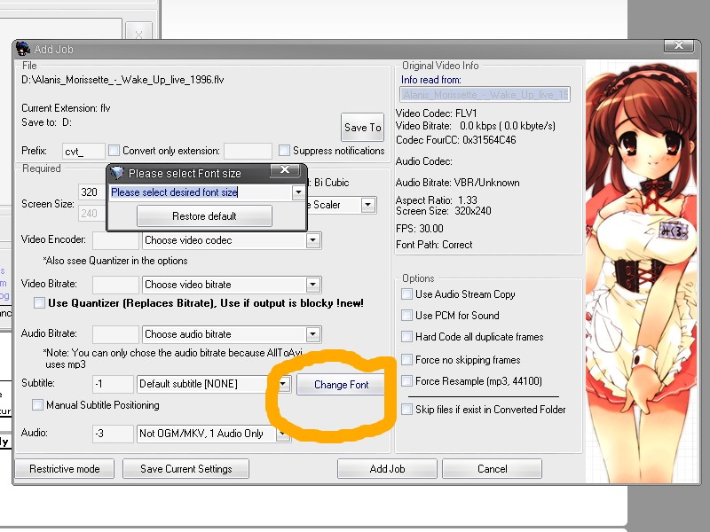
Task: Click the 'Screen Size: 320x240' info text
Action: 443,211
